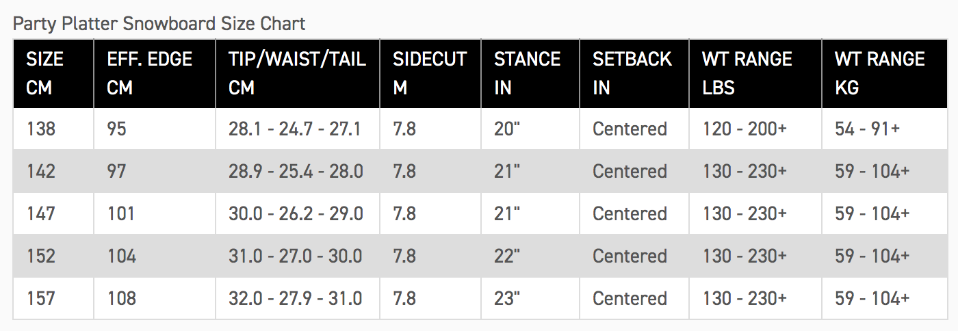Select the EFF. EDGE CM header
Viewport: 958px width, 331px height.
pyautogui.click(x=149, y=73)
